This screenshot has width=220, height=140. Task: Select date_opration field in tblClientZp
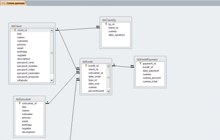pos(116,35)
